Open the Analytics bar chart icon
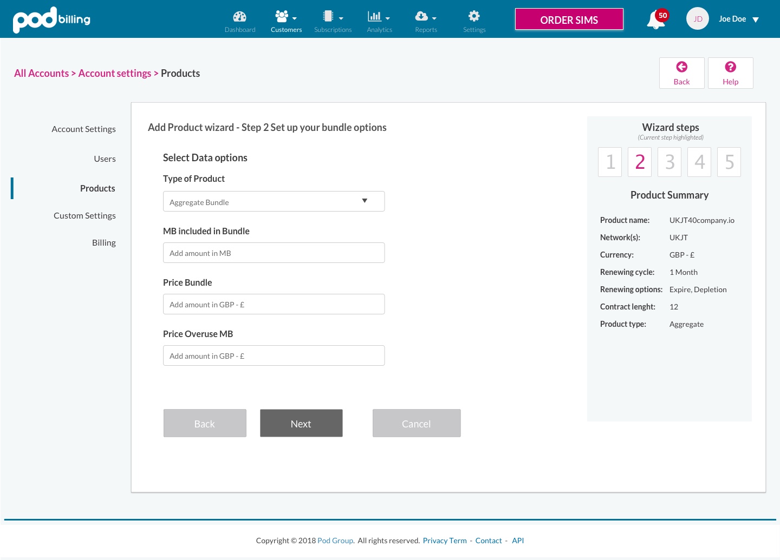Viewport: 780px width, 560px height. (x=374, y=17)
